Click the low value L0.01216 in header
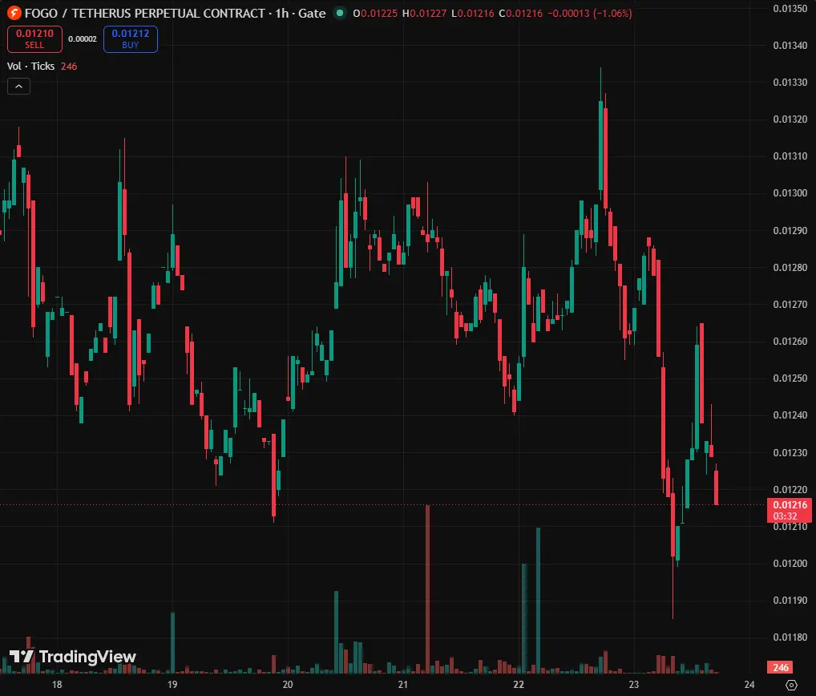Image resolution: width=816 pixels, height=696 pixels. [473, 13]
